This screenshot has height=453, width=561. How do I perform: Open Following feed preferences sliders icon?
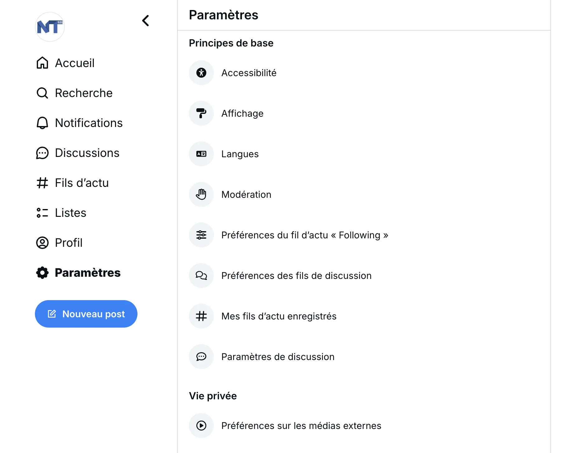(x=201, y=235)
